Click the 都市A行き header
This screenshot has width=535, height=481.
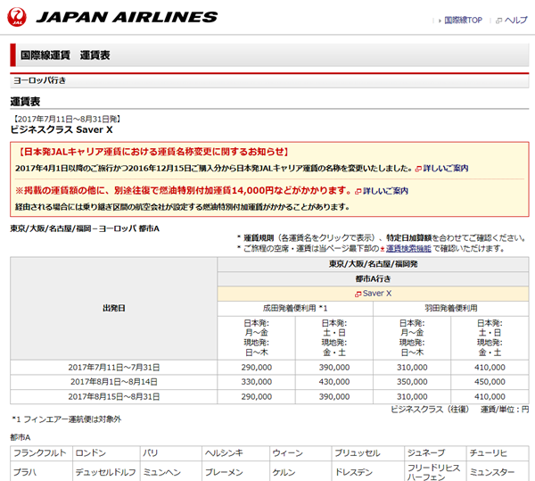[373, 279]
